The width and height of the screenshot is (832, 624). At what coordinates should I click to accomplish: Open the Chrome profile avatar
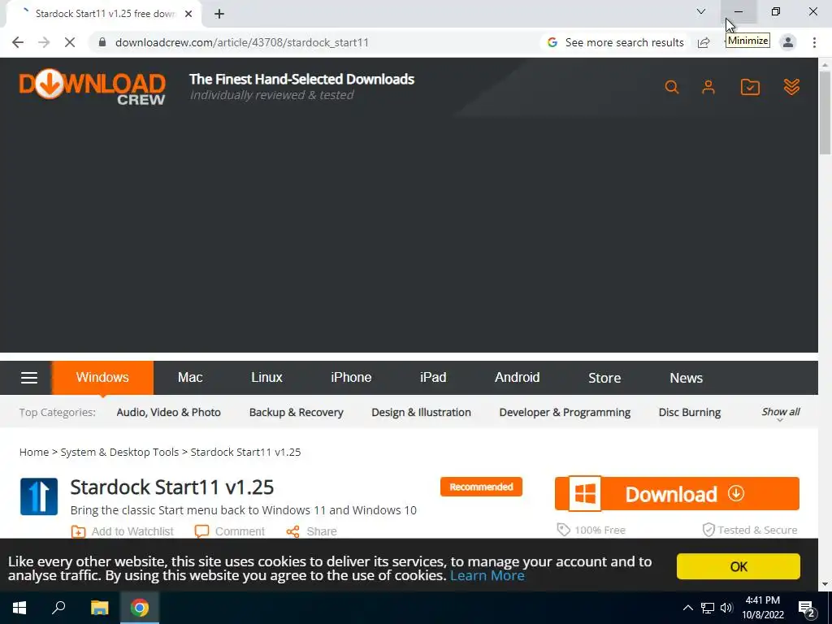[788, 42]
